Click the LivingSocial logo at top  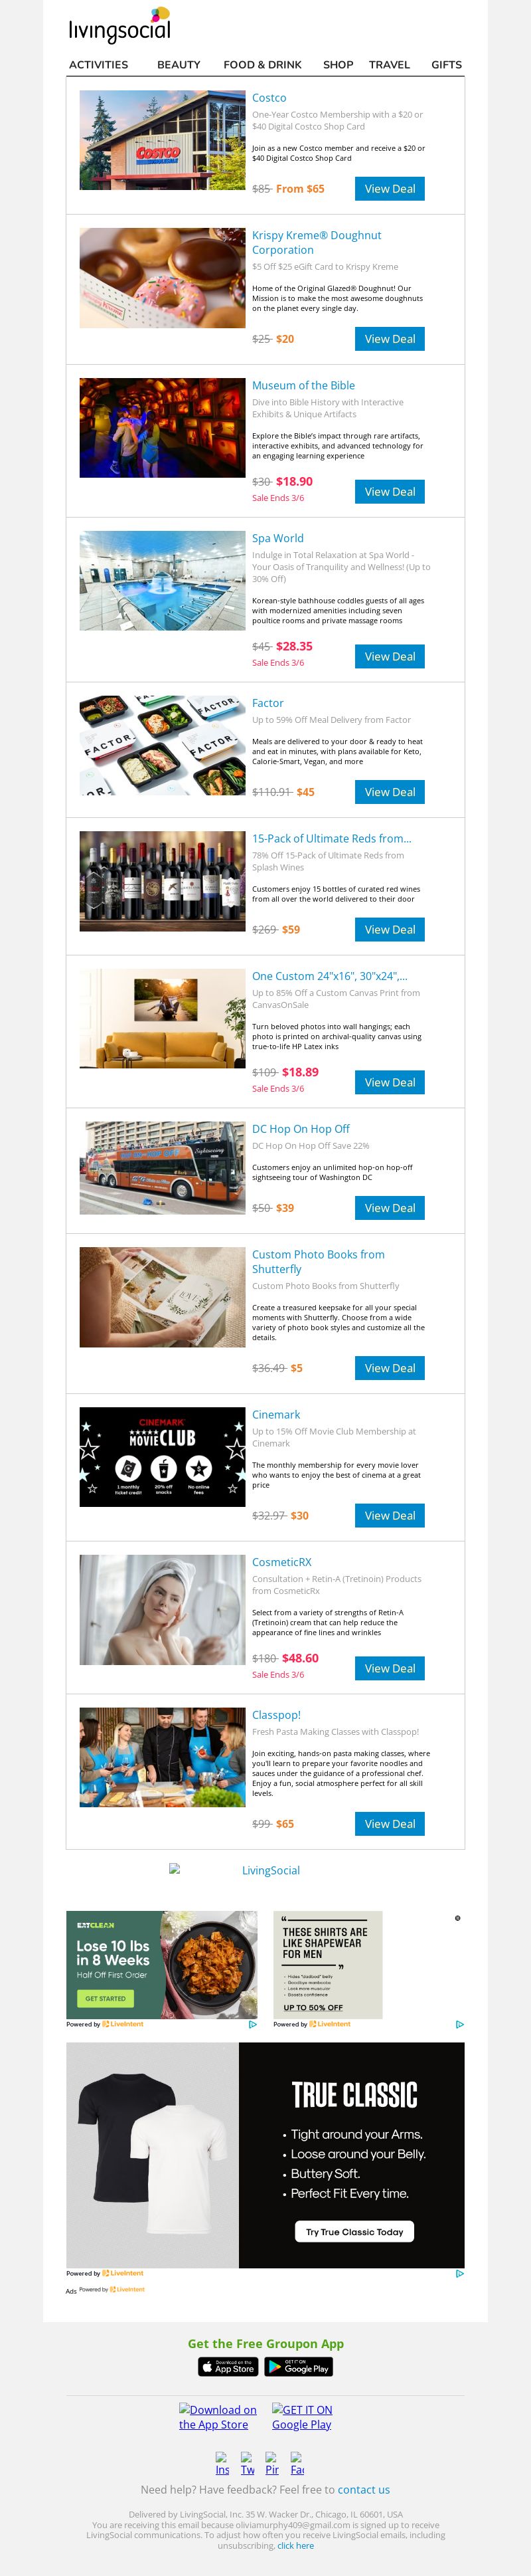click(119, 26)
